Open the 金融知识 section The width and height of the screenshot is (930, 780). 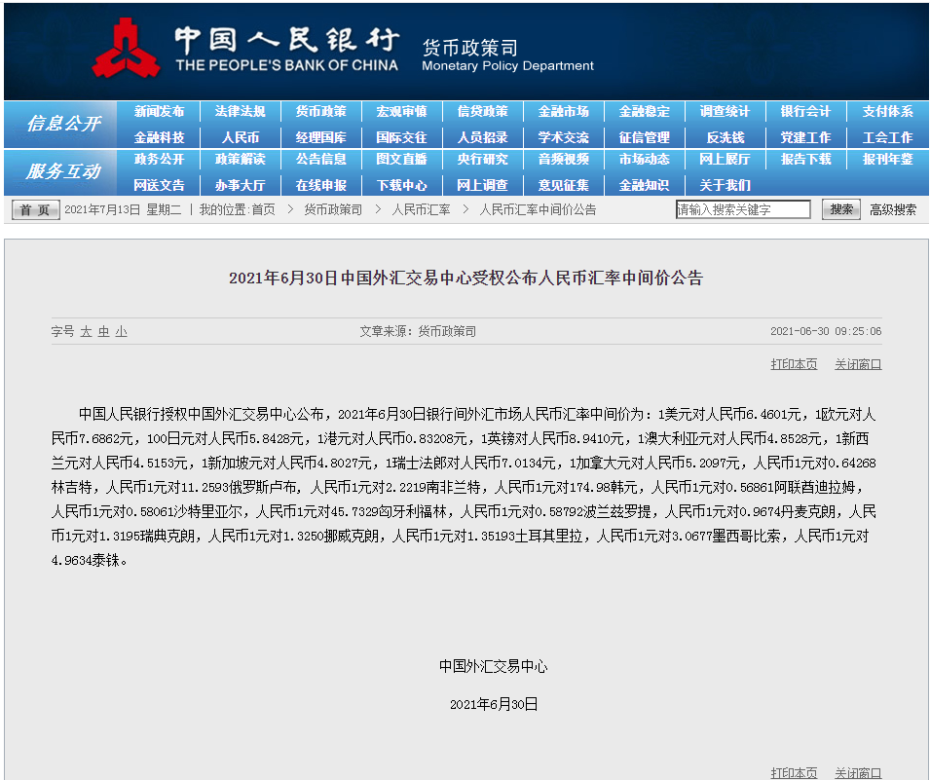click(x=644, y=186)
